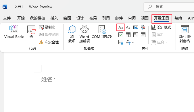
Task: Insert Repeating Section content control
Action: [121, 42]
